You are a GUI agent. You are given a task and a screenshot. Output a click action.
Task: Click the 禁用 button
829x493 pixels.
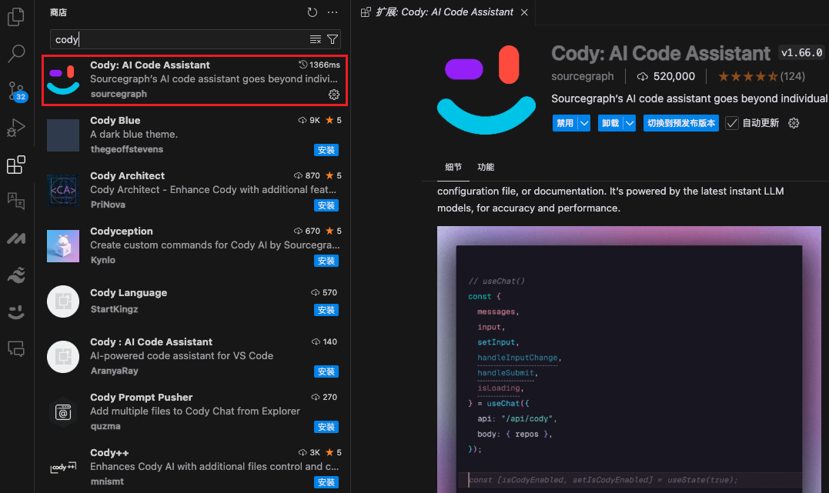(x=565, y=123)
